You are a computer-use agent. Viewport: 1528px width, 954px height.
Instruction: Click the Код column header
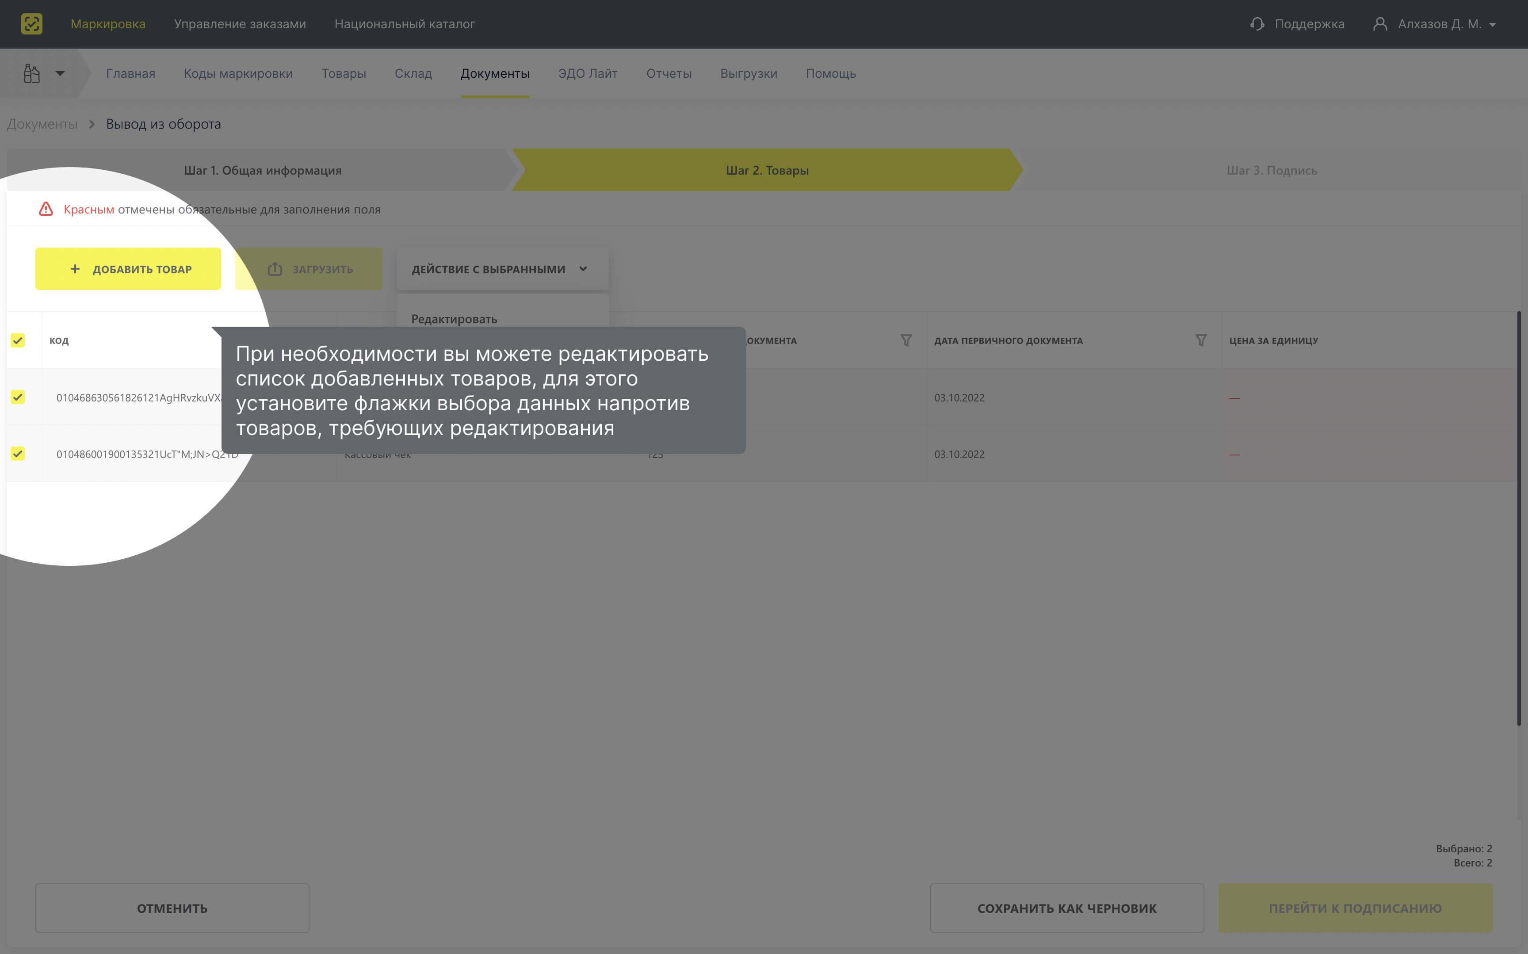click(59, 340)
